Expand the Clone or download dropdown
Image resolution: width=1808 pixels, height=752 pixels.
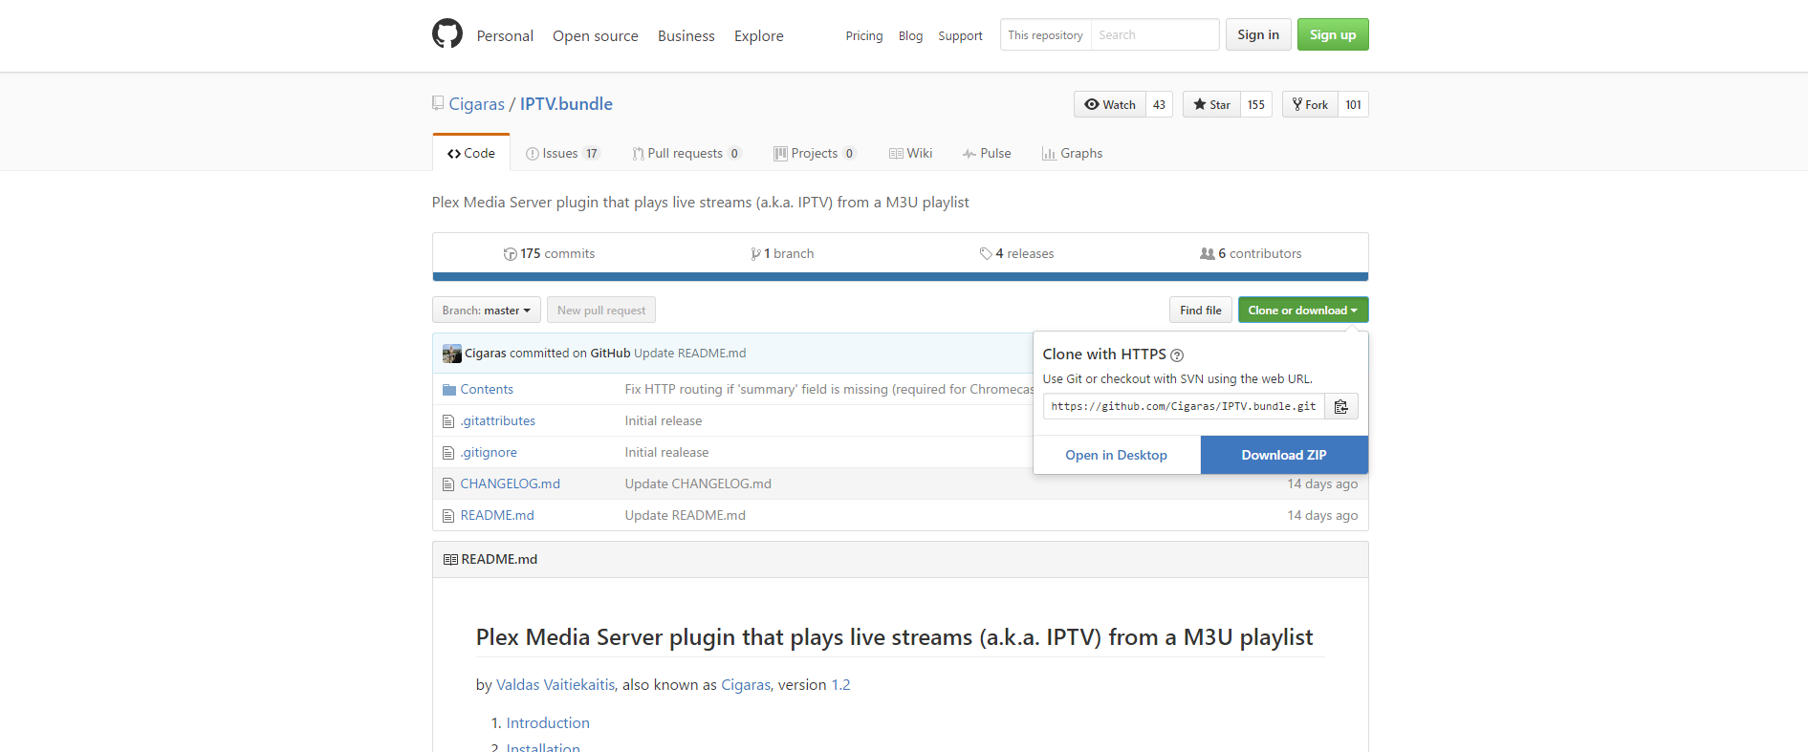(x=1303, y=310)
